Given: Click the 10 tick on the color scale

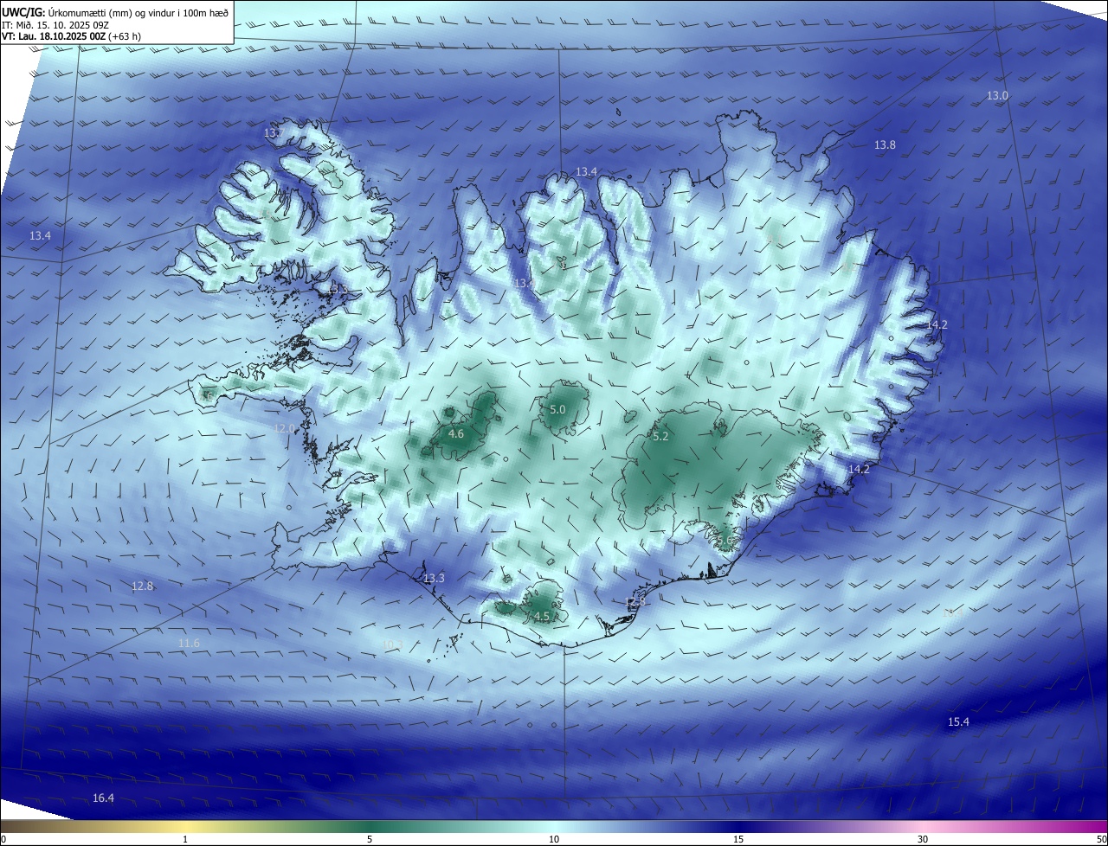Looking at the screenshot, I should coord(554,839).
